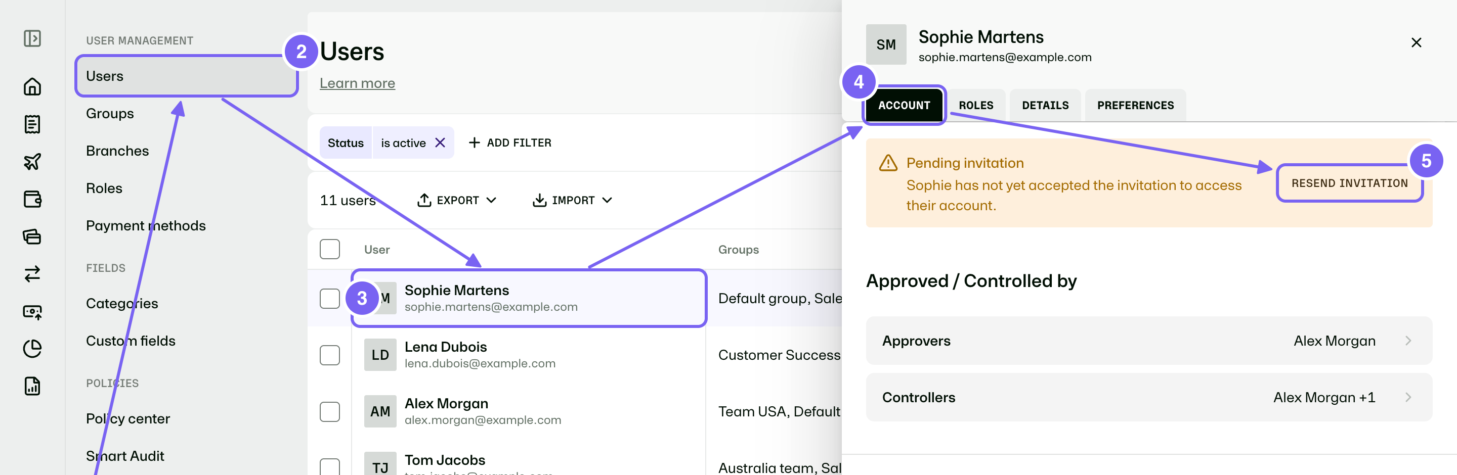Open Travel via the airplane icon
The width and height of the screenshot is (1457, 475).
(32, 162)
